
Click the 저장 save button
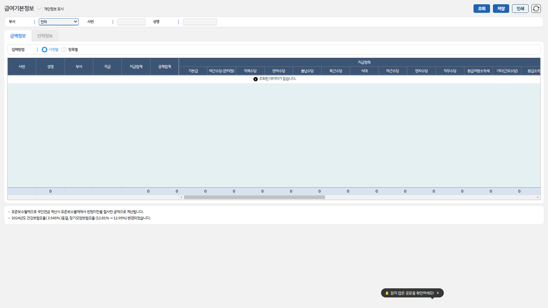click(x=501, y=9)
